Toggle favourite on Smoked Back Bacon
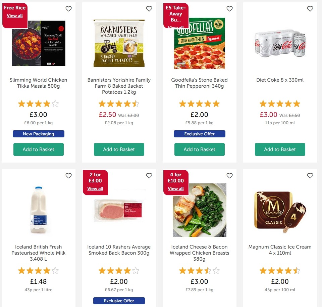The width and height of the screenshot is (322, 307). (x=149, y=176)
